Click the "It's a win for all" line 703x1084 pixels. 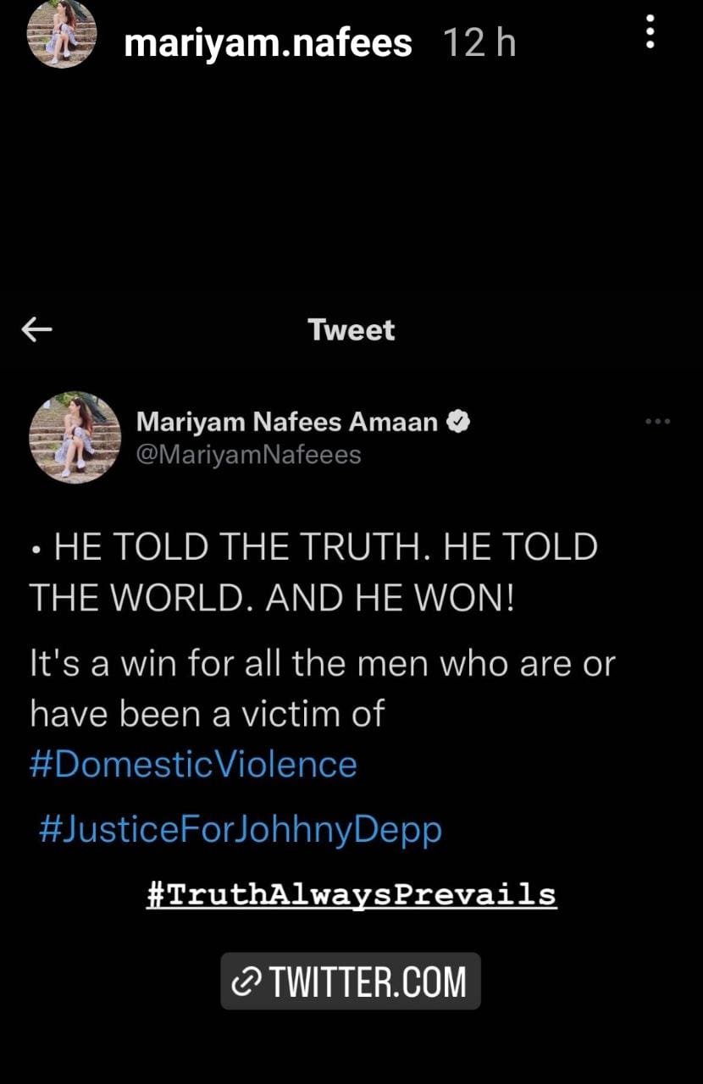pos(322,663)
